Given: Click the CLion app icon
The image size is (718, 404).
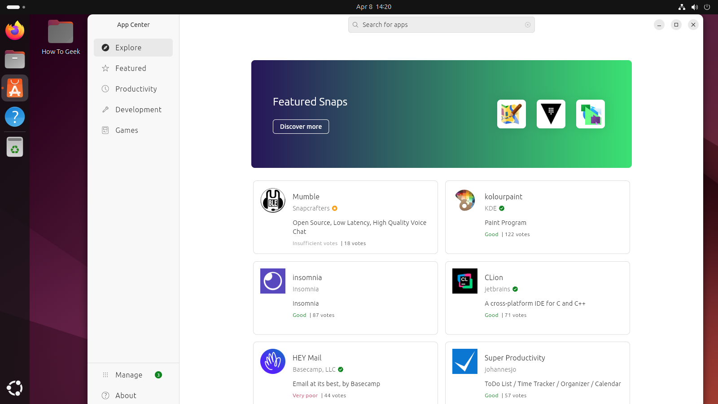Looking at the screenshot, I should 465,281.
